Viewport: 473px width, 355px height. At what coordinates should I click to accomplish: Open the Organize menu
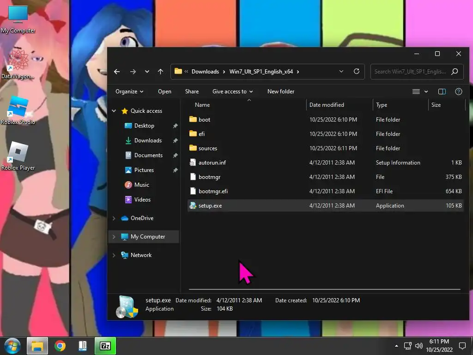pyautogui.click(x=129, y=92)
